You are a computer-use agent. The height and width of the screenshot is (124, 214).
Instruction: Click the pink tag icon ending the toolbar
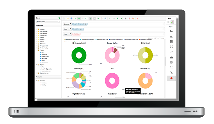[x=138, y=18]
